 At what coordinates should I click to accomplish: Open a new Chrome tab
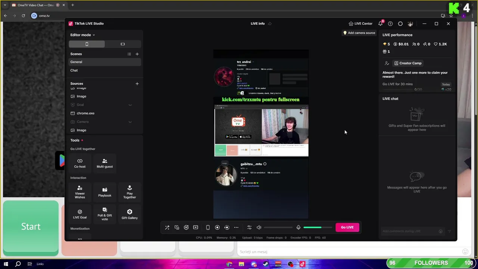coord(72,5)
